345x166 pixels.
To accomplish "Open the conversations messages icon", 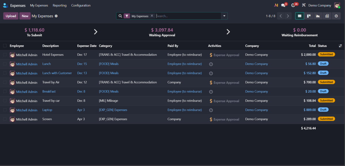I will click(x=283, y=5).
